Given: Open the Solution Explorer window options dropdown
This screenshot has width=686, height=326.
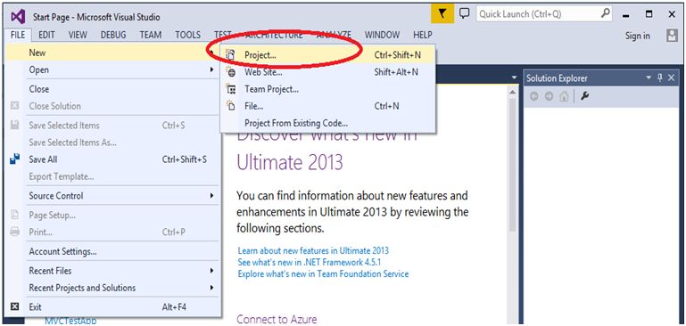Looking at the screenshot, I should [649, 77].
